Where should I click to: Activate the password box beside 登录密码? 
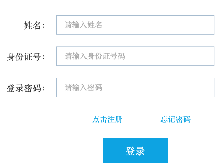point(135,88)
